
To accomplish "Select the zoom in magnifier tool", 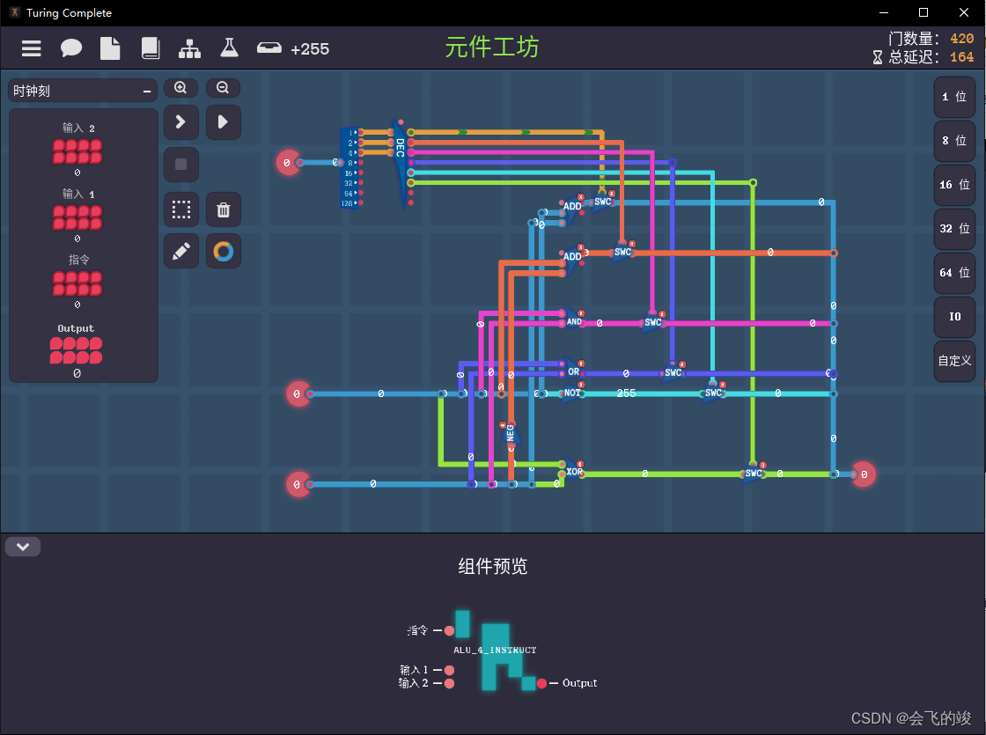I will click(x=180, y=87).
